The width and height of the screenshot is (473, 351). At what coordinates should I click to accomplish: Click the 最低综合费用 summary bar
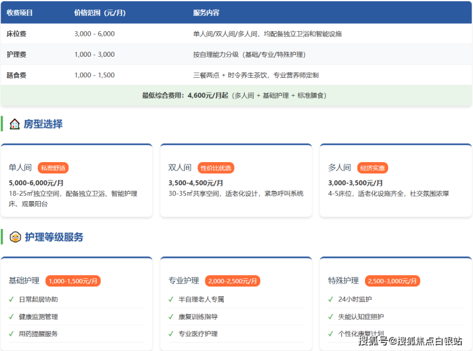pos(236,95)
